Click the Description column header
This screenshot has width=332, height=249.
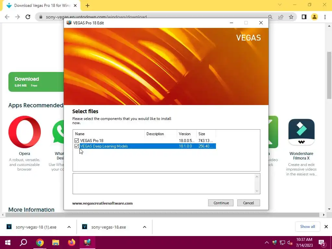coord(161,134)
